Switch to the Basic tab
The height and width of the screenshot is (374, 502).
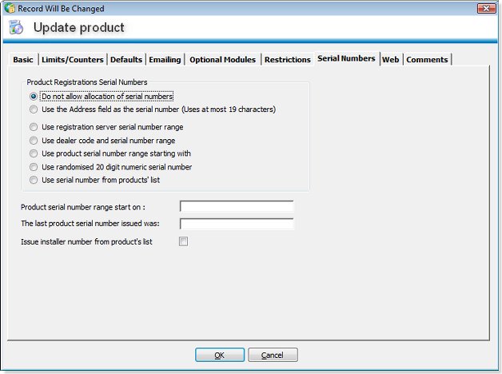coord(23,60)
